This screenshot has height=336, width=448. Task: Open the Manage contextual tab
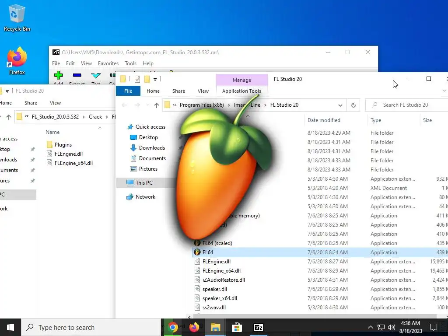tap(241, 80)
